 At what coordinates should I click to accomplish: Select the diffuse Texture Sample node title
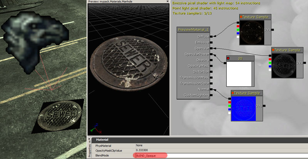click(x=255, y=17)
